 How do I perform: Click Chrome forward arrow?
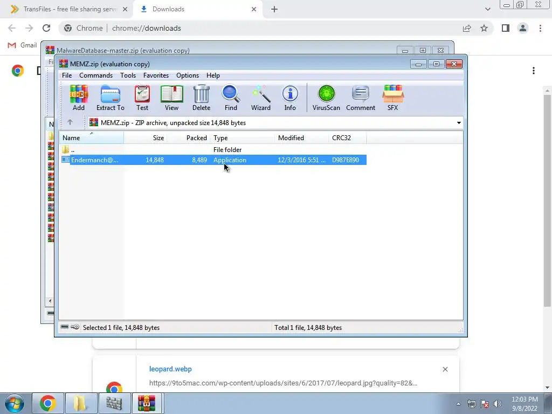tap(29, 28)
